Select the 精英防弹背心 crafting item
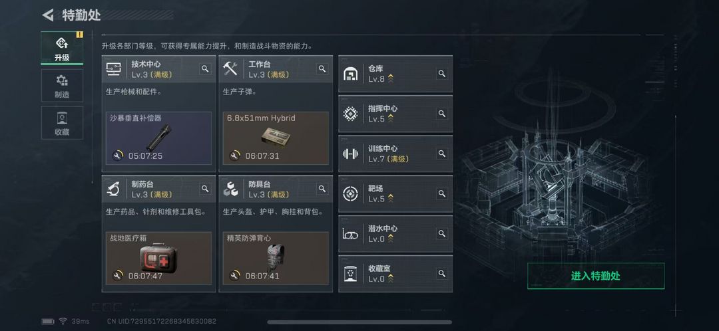Screen dimensions: 719x331 [x=276, y=258]
